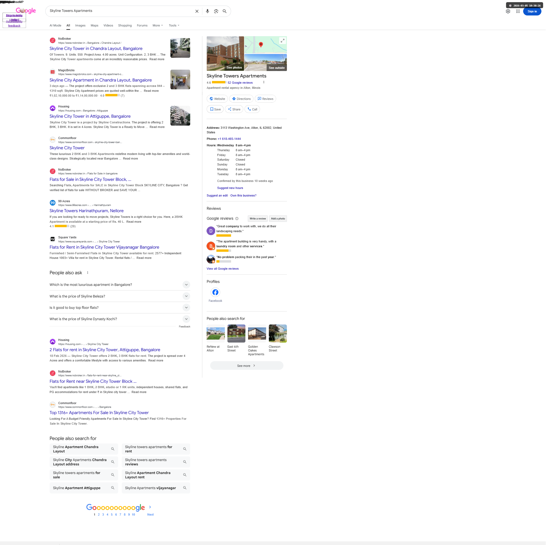Open search by image camera icon
The width and height of the screenshot is (549, 545).
tap(217, 11)
